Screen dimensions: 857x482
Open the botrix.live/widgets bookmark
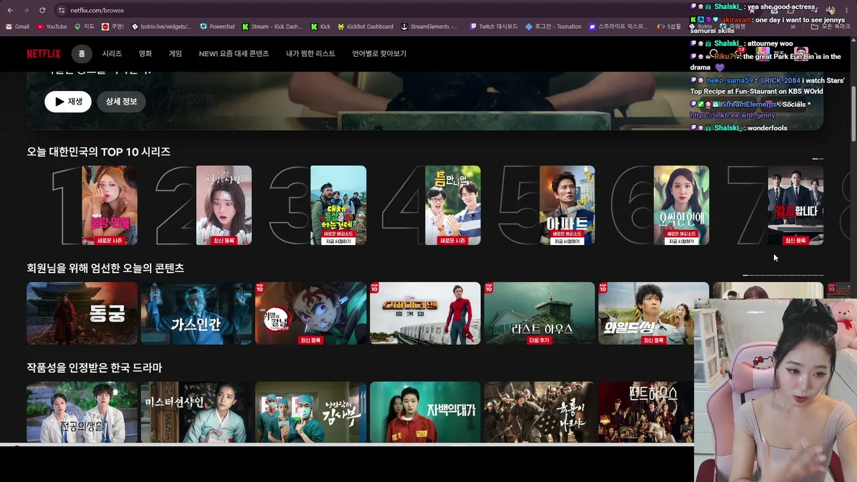[x=161, y=27]
